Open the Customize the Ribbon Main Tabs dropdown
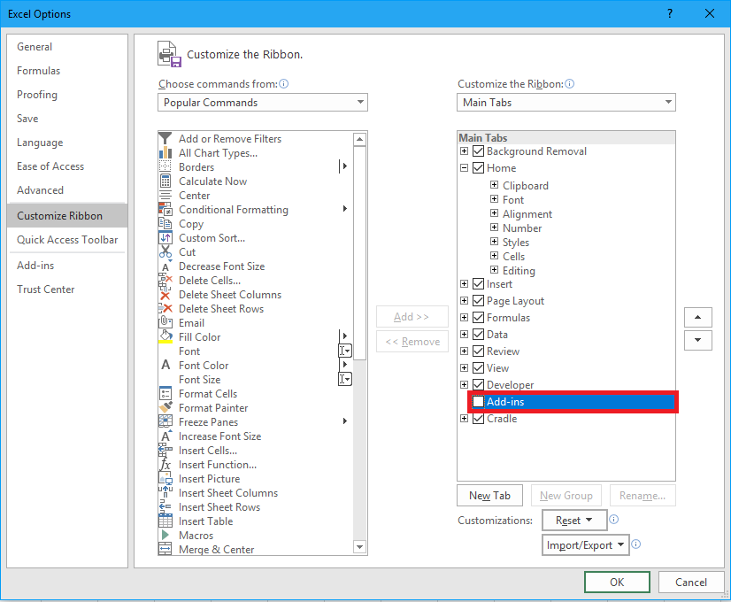The height and width of the screenshot is (602, 731). pyautogui.click(x=566, y=102)
